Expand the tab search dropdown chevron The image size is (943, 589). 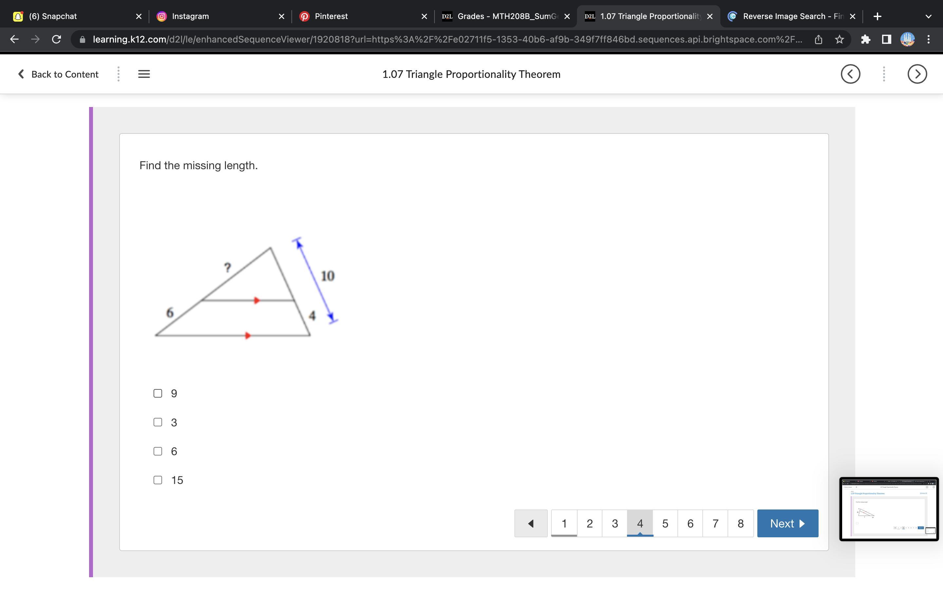[928, 16]
